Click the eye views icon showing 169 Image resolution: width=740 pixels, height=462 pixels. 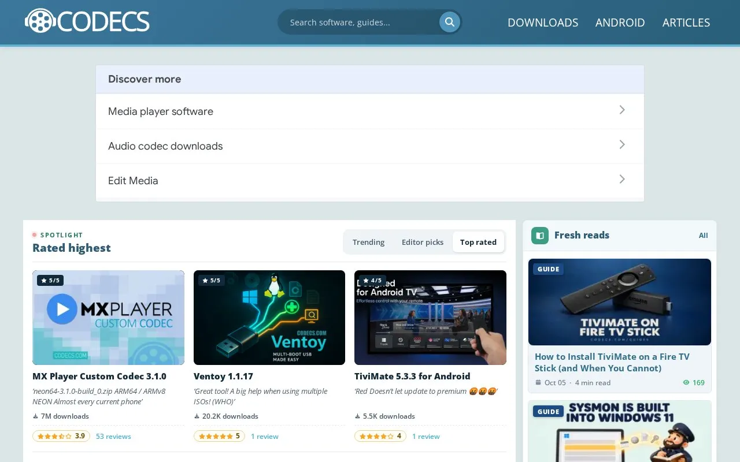pyautogui.click(x=686, y=382)
